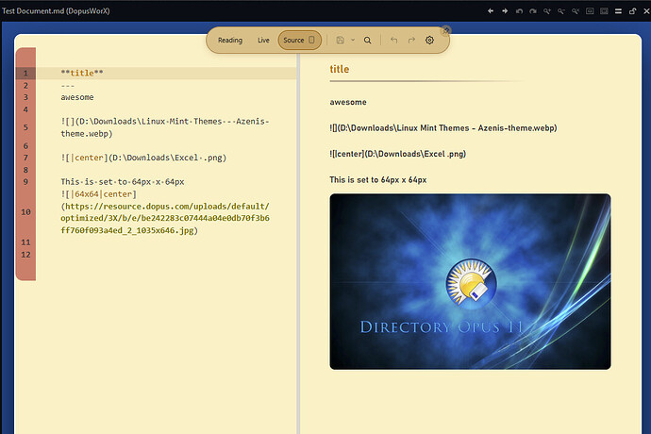The height and width of the screenshot is (434, 651).
Task: Open search with the magnifier icon
Action: tap(367, 41)
